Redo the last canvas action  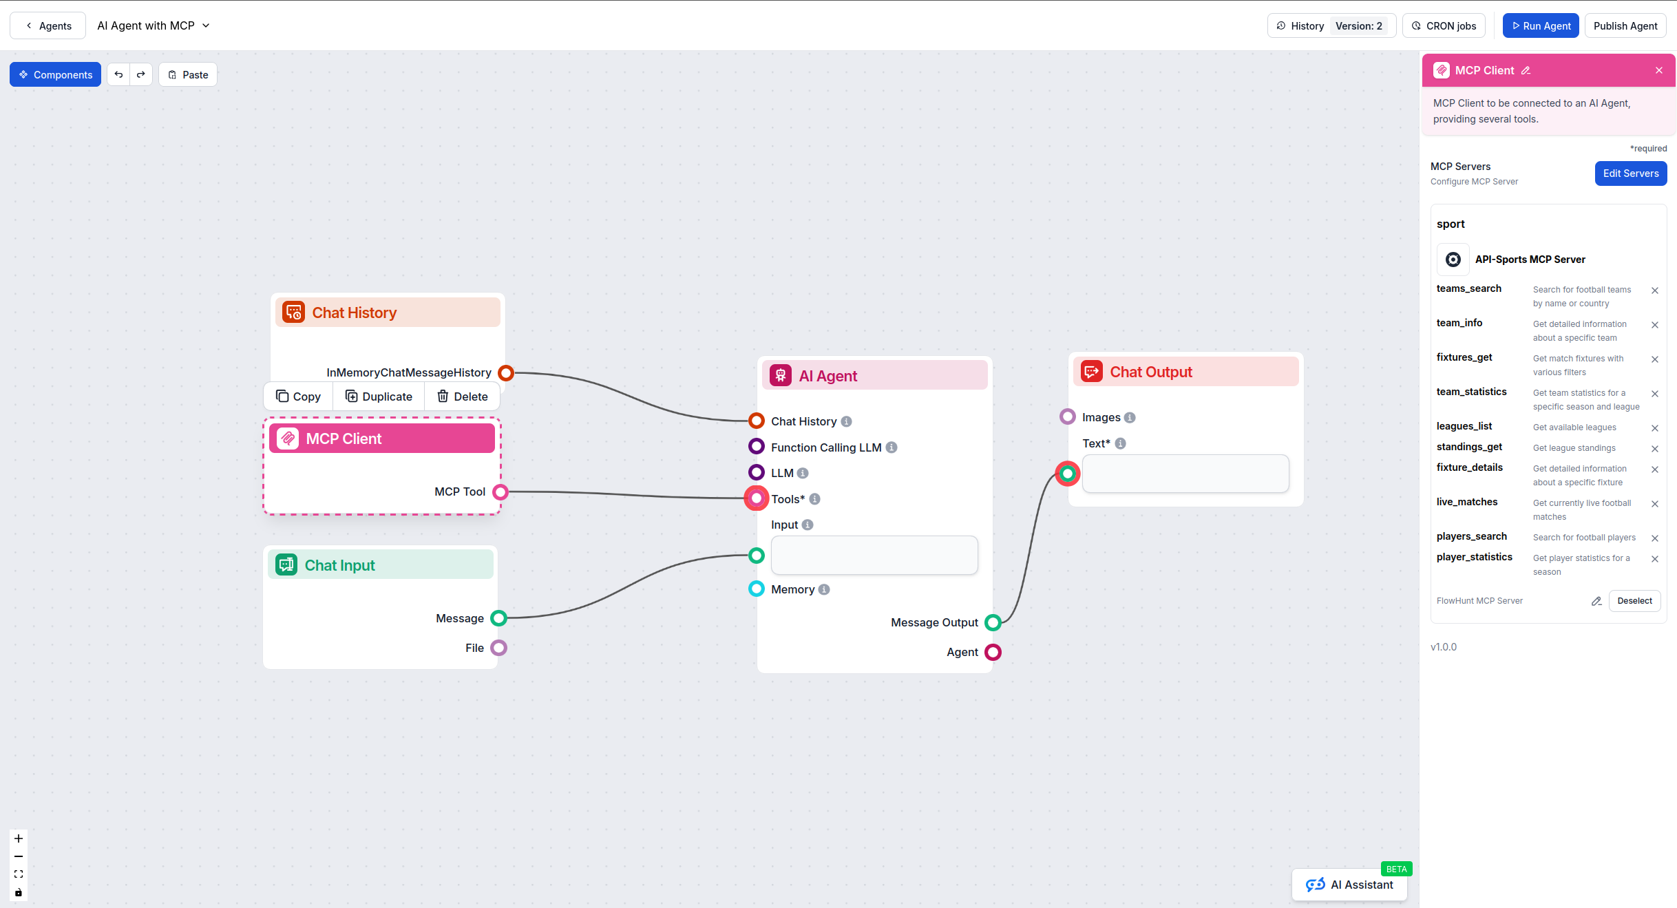pos(141,74)
